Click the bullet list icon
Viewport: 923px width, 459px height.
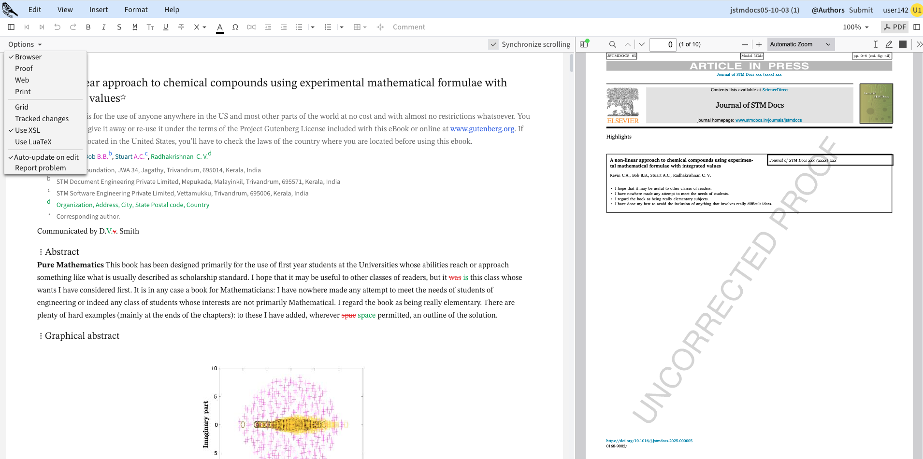click(x=299, y=27)
